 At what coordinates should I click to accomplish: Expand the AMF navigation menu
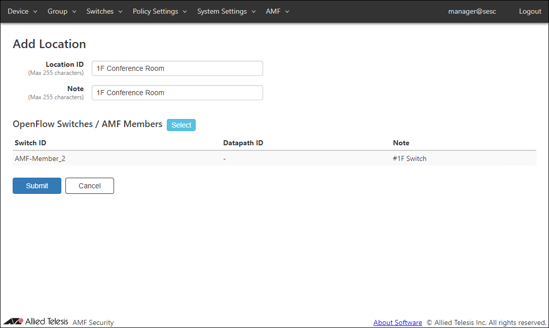277,11
